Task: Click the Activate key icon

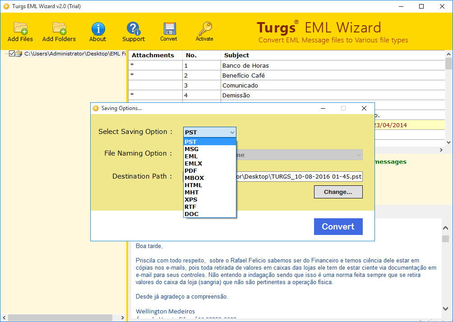Action: 205,28
